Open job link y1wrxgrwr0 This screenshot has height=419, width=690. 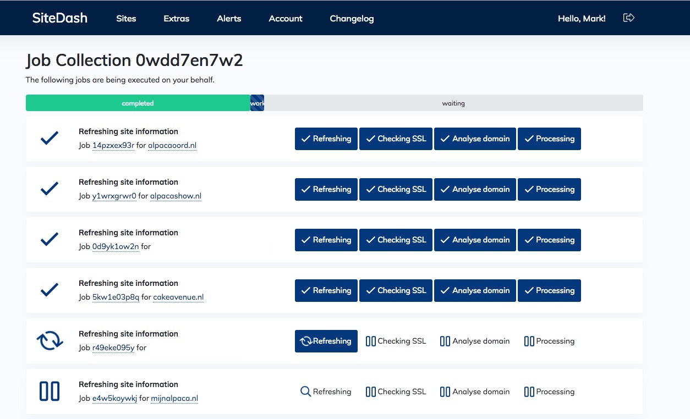(x=114, y=196)
